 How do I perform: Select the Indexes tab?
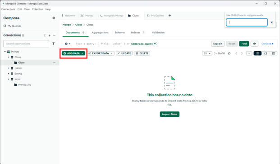(x=138, y=32)
